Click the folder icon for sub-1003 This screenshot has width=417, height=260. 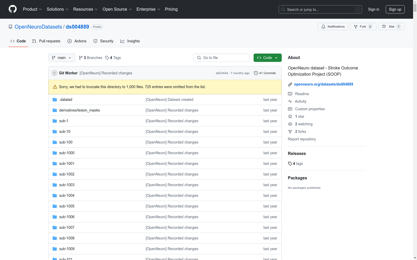point(55,185)
